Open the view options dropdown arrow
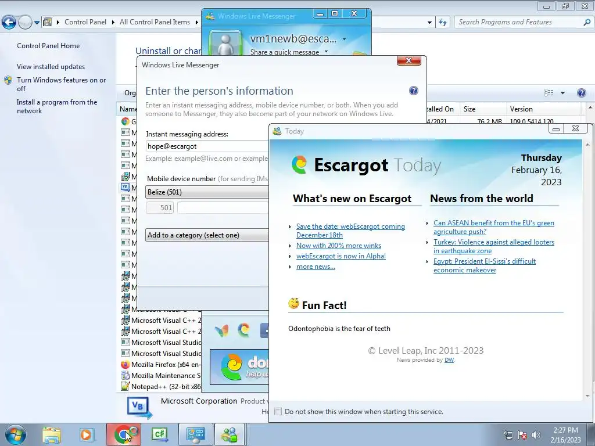Viewport: 595px width, 446px height. click(x=562, y=93)
